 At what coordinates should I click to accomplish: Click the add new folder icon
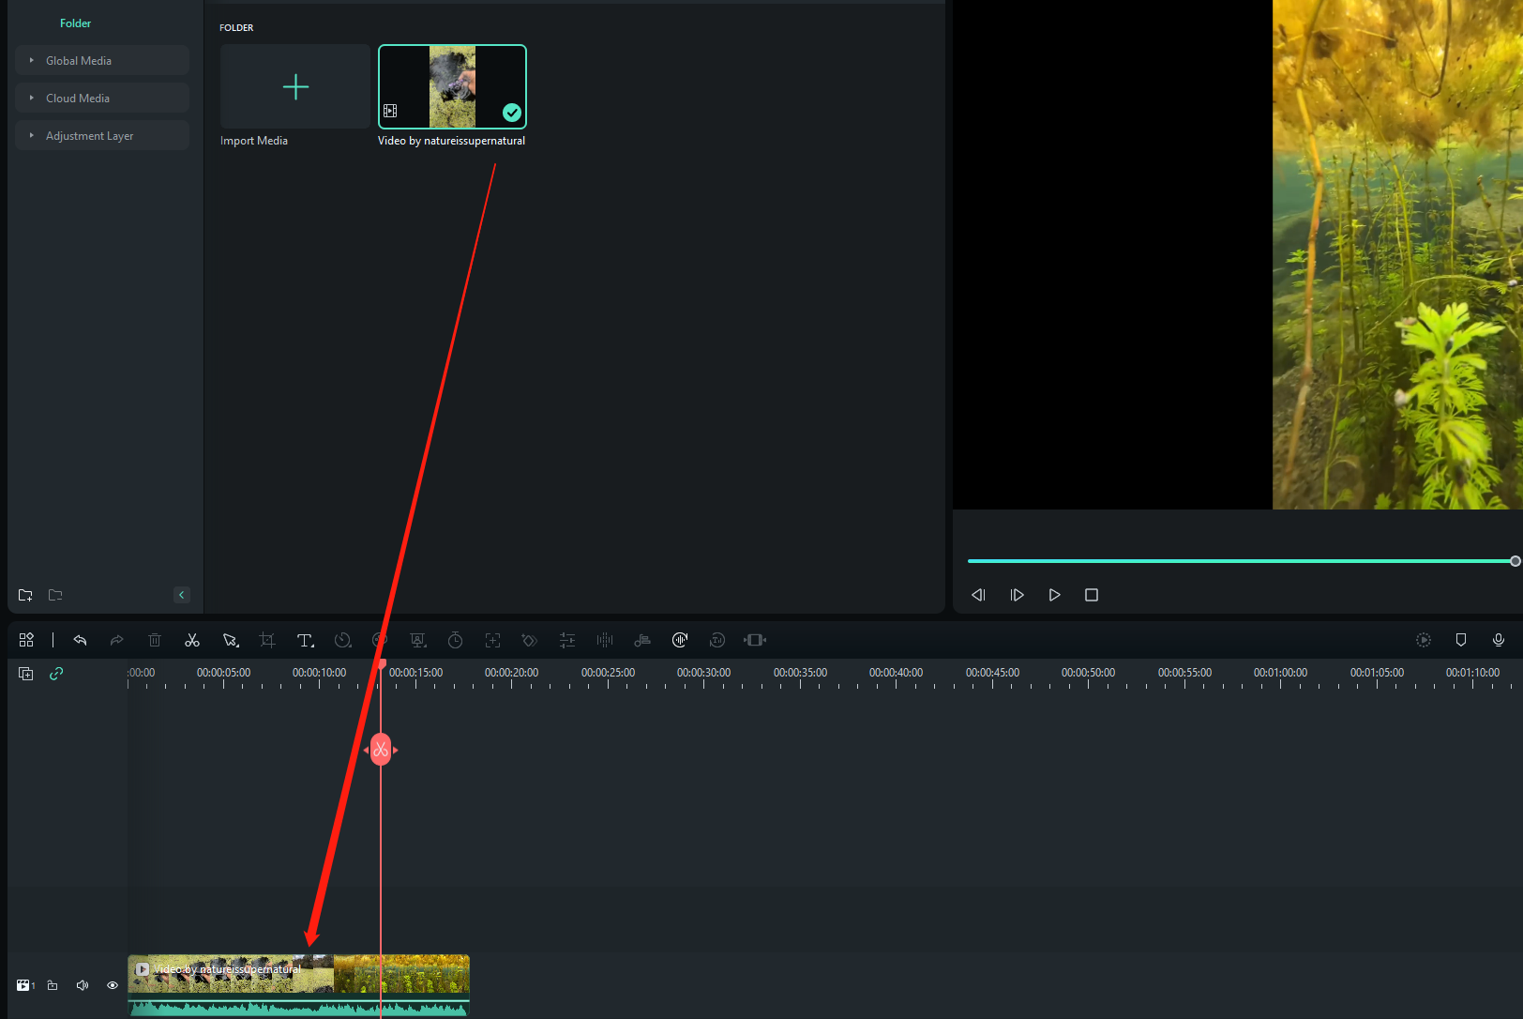25,595
